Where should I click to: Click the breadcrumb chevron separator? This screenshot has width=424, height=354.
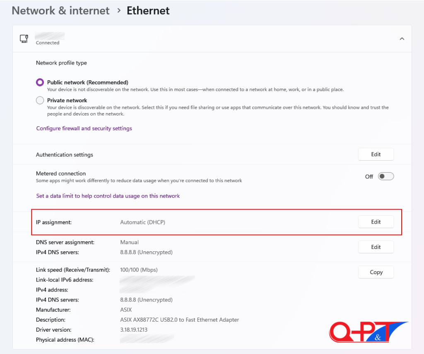tap(119, 11)
